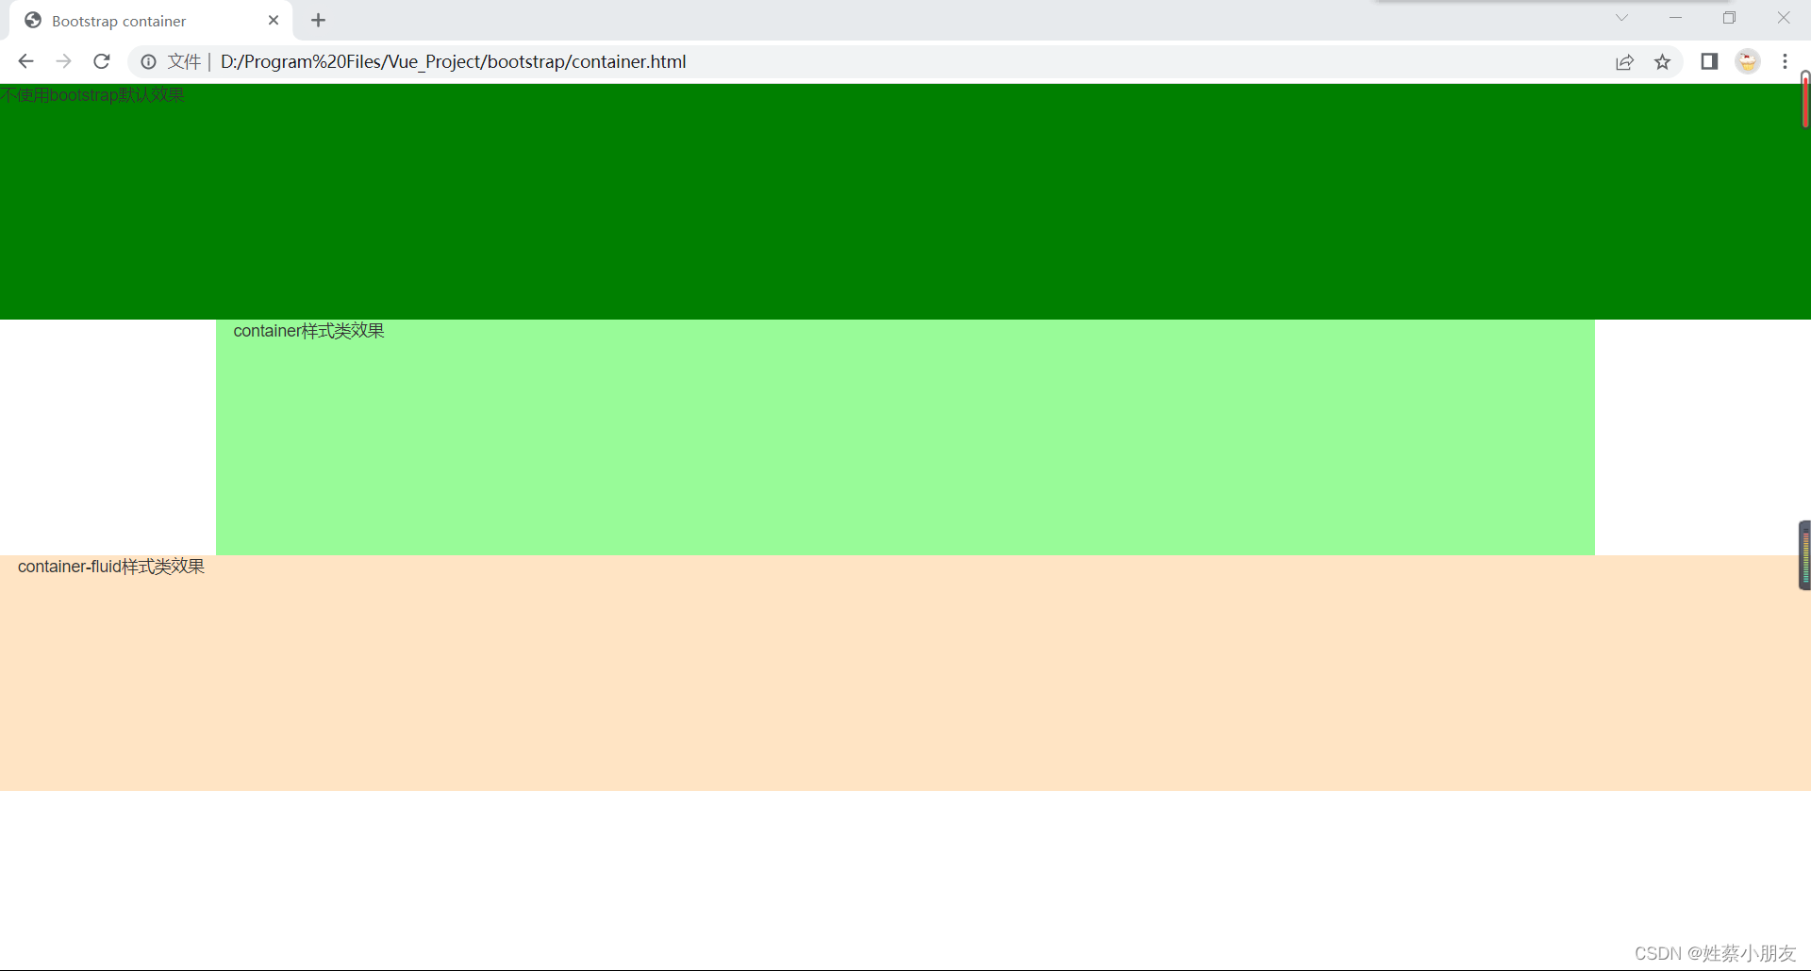Click the vertical scrollbar thumb
Viewport: 1811px width, 971px height.
[1805, 100]
